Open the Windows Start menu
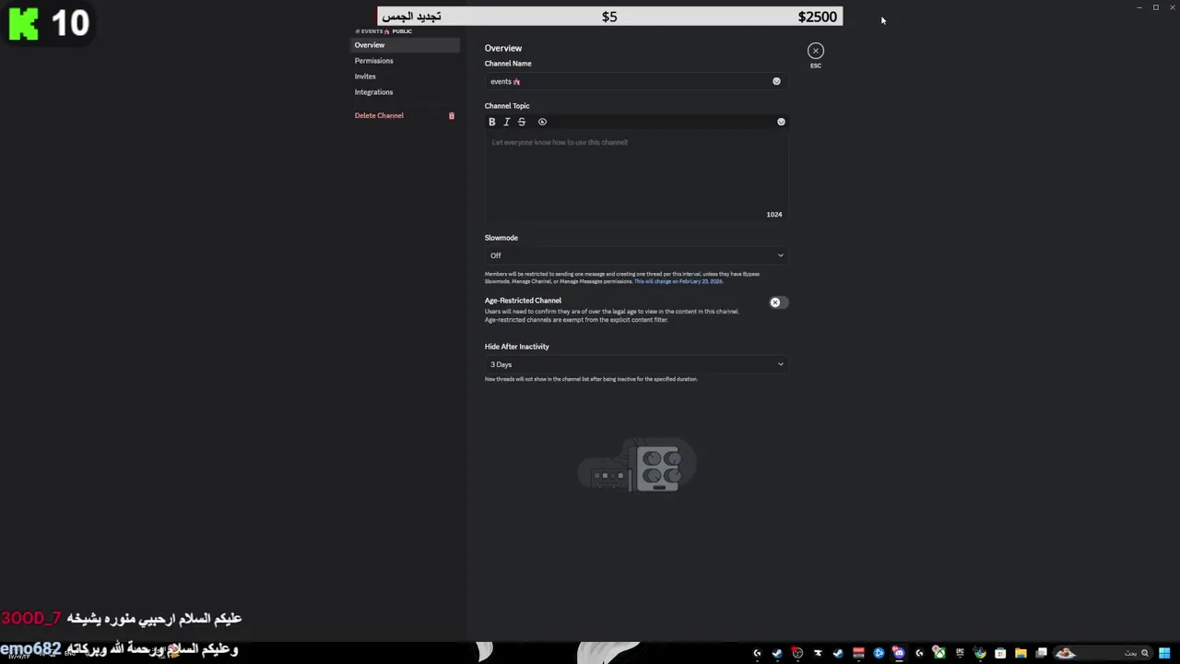The width and height of the screenshot is (1180, 664). [x=1164, y=653]
